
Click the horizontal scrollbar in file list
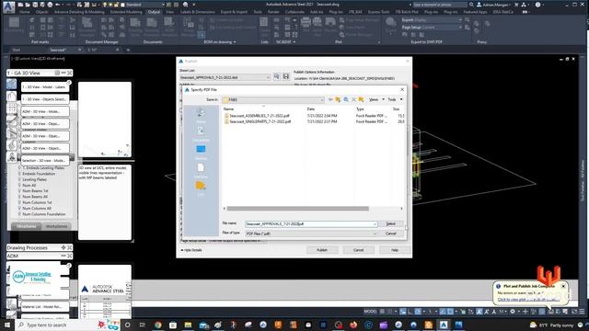point(297,209)
